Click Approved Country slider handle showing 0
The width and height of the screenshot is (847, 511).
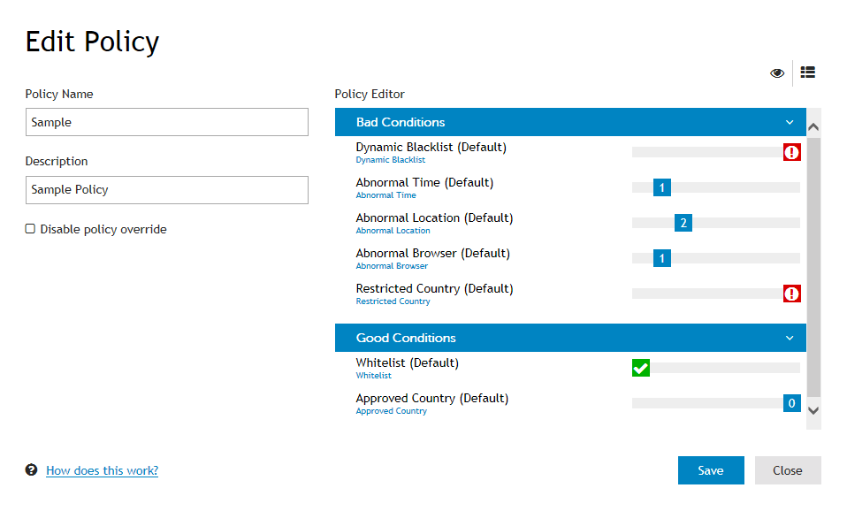coord(792,403)
